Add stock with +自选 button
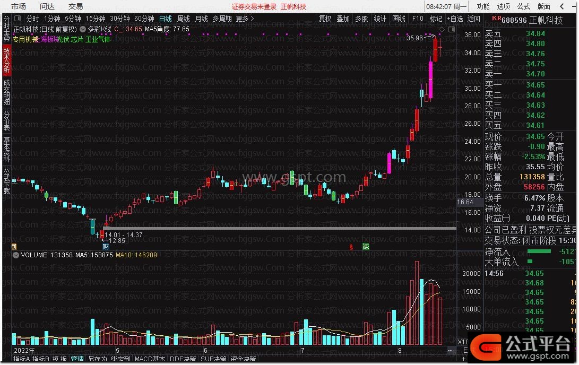579x365 pixels. [455, 19]
